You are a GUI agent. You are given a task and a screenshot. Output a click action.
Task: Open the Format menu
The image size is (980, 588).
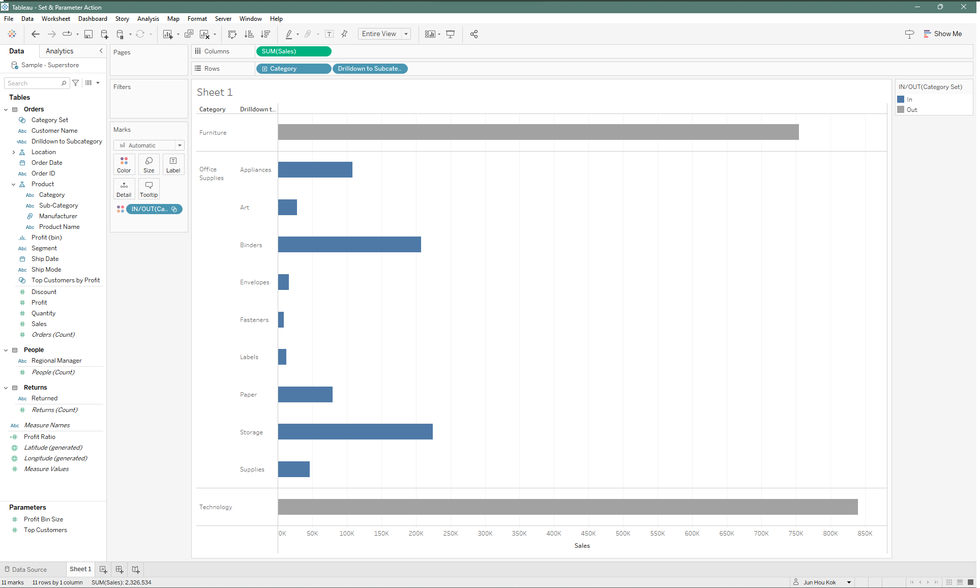click(x=197, y=19)
